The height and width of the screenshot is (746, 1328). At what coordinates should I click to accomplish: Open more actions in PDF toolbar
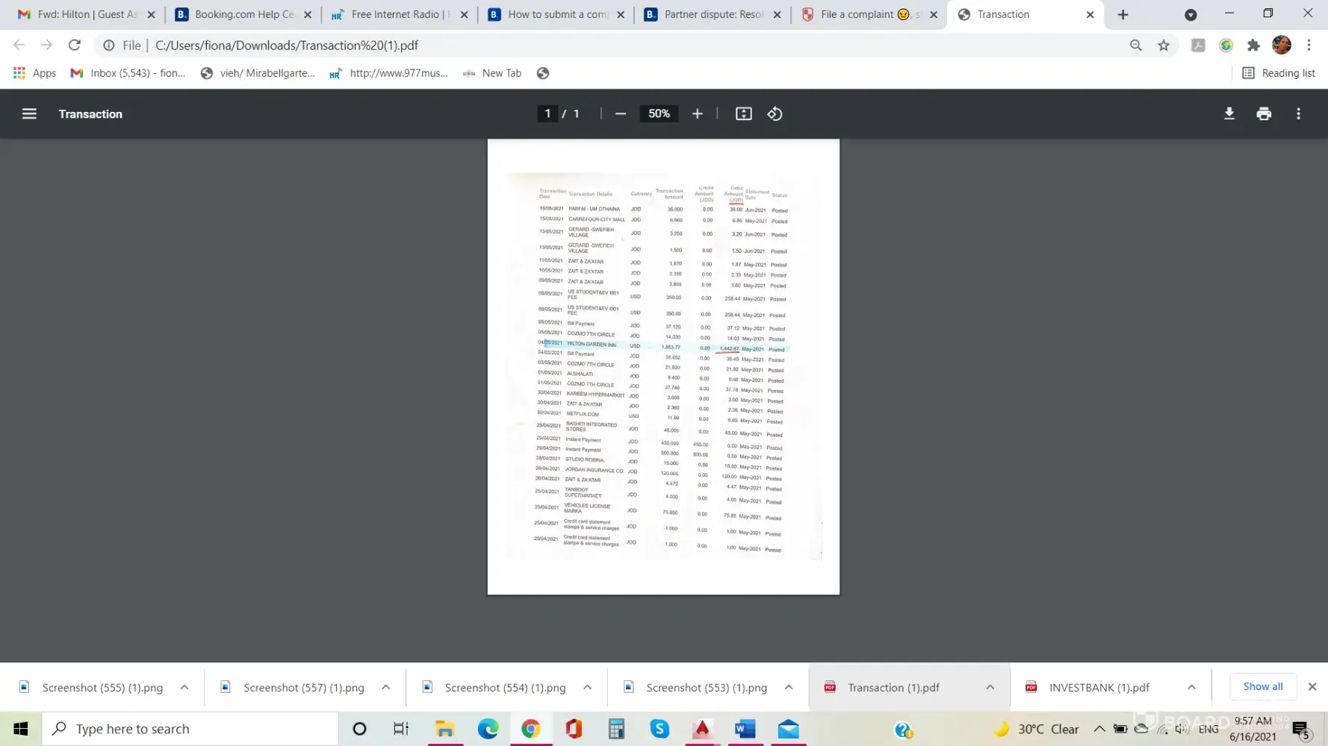click(1298, 113)
